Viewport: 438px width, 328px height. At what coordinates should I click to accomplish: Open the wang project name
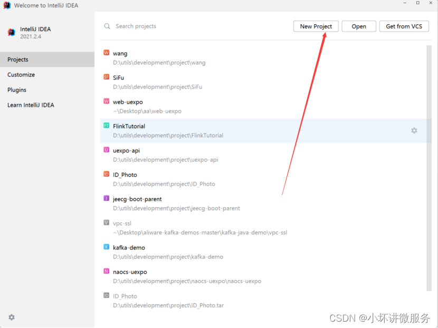120,53
